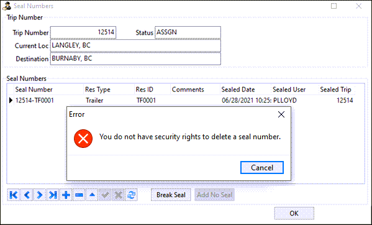Click the post edit checkmark icon

[105, 195]
